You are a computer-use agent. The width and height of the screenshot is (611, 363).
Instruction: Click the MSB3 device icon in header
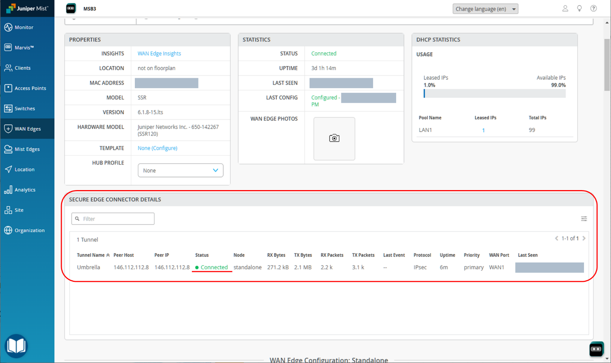pos(71,8)
